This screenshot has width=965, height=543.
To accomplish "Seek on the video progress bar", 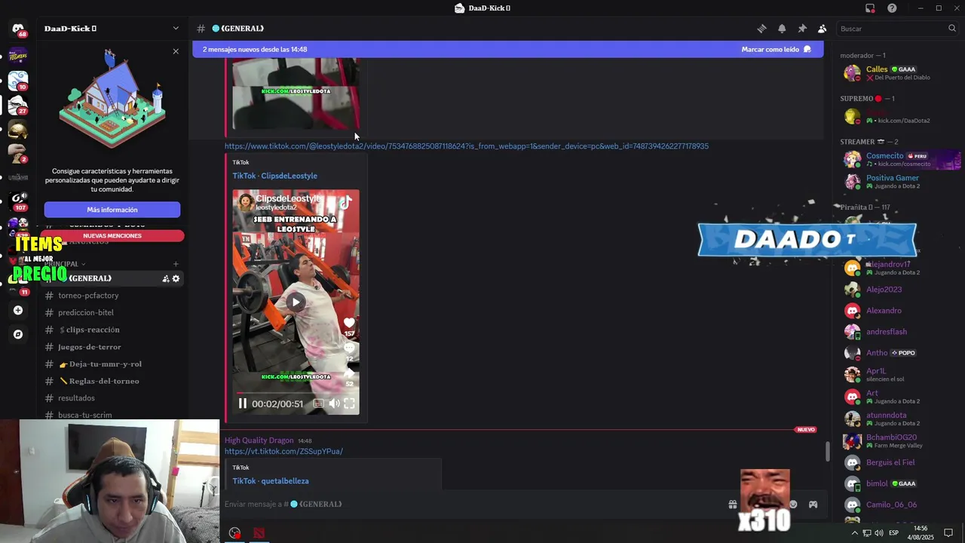I will pyautogui.click(x=296, y=393).
